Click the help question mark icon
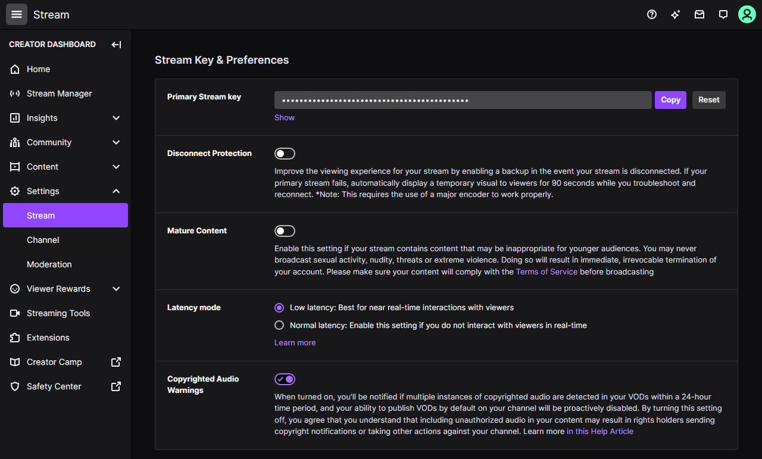 [652, 14]
